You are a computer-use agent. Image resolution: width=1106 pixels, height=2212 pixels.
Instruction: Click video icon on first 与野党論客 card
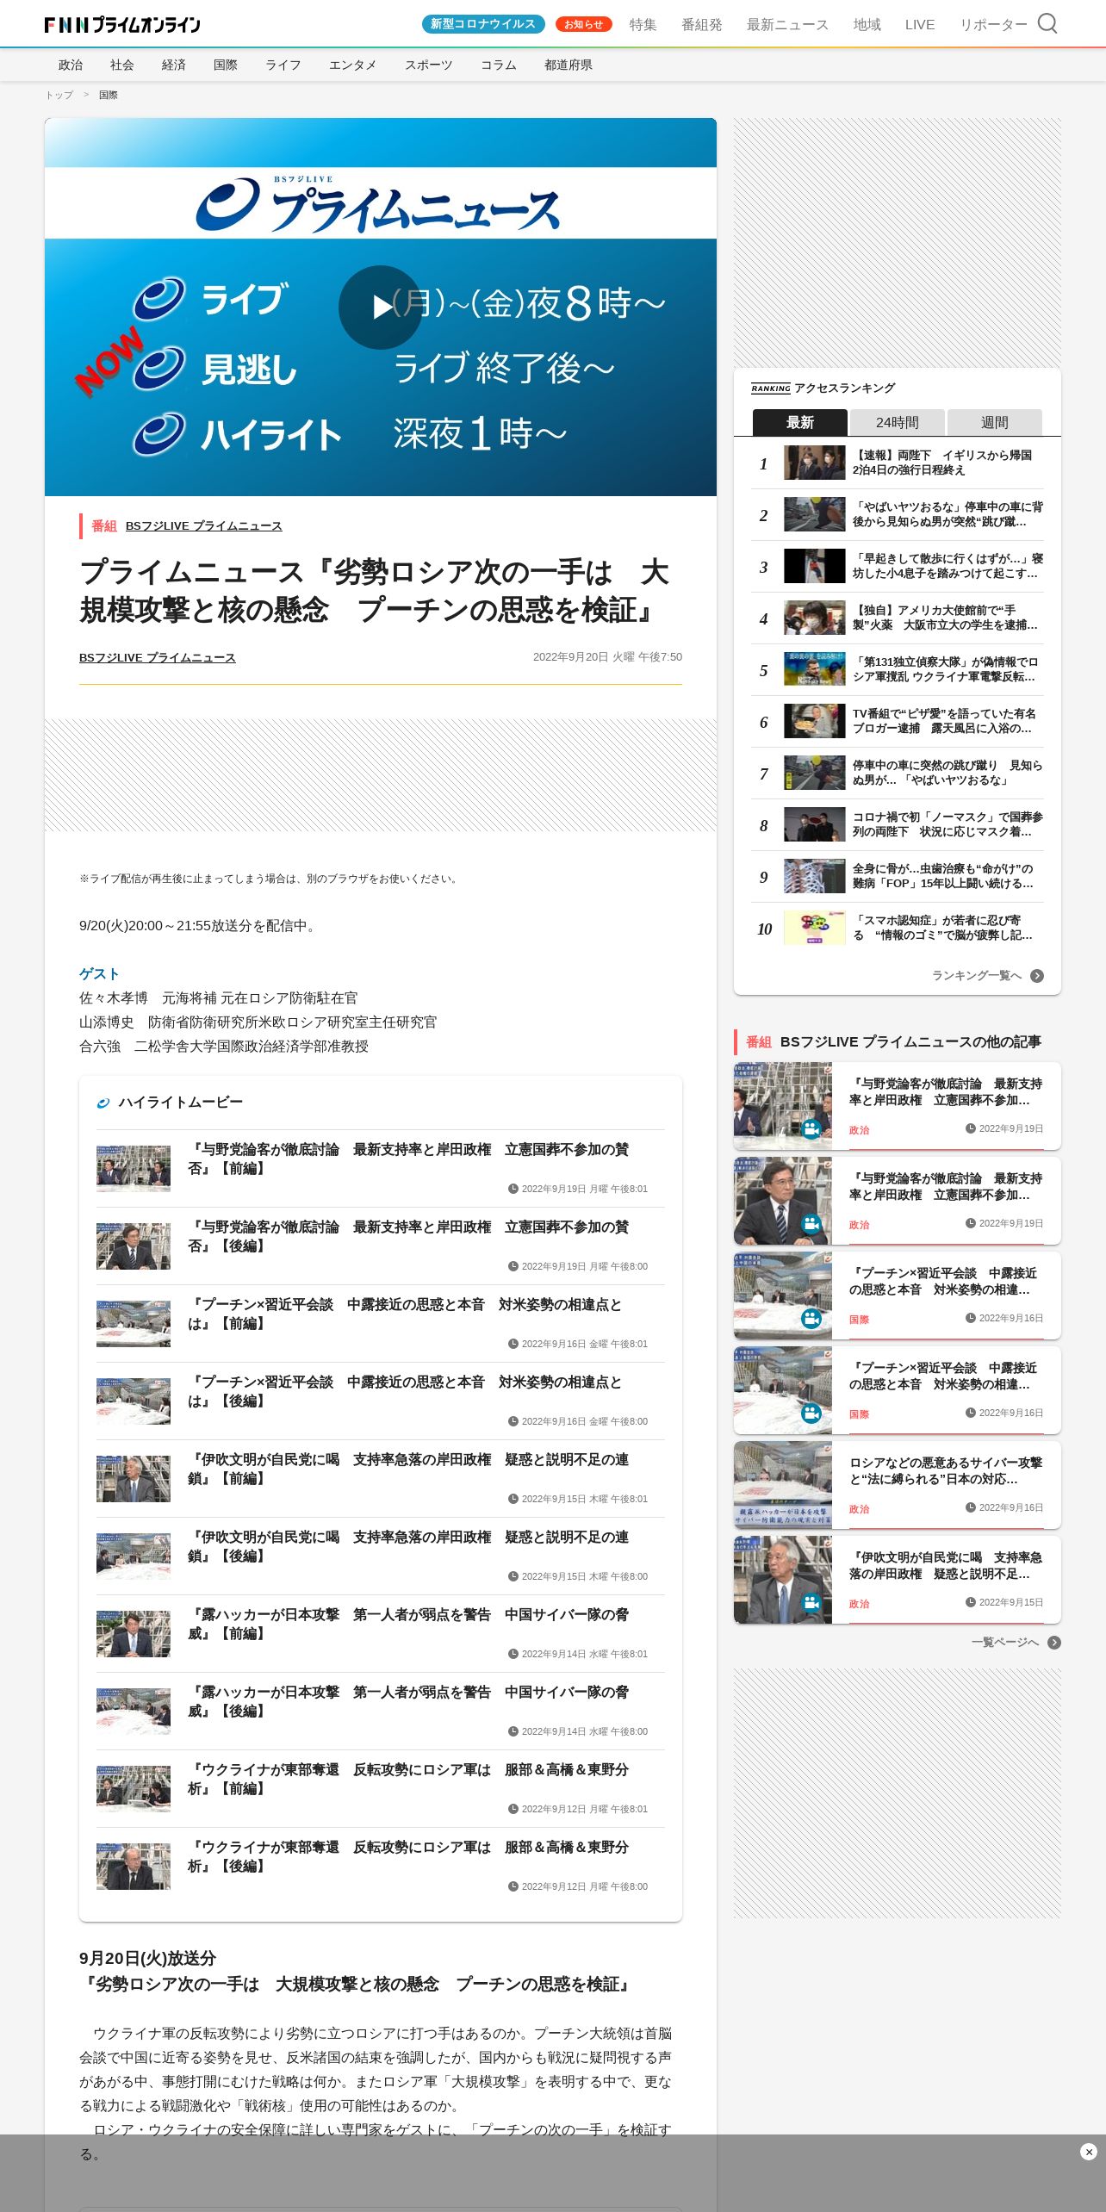(811, 1128)
